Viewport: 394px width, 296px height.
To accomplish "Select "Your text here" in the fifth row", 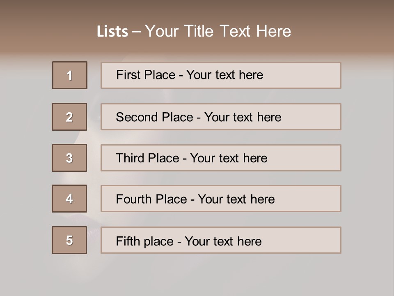I will click(223, 241).
